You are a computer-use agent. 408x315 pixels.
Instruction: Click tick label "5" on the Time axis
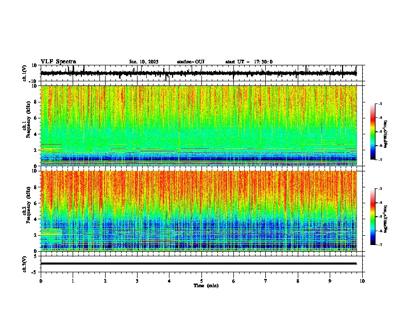tap(201, 281)
